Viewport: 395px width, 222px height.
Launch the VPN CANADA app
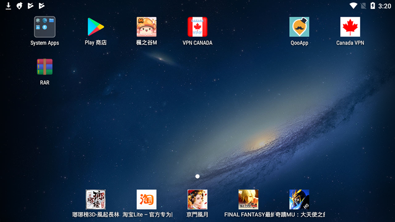point(197,27)
